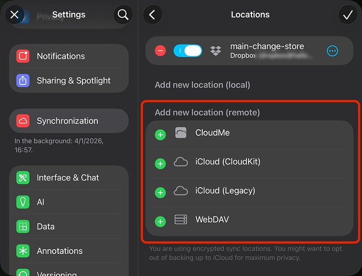Choose the WebDAV label

pyautogui.click(x=212, y=220)
